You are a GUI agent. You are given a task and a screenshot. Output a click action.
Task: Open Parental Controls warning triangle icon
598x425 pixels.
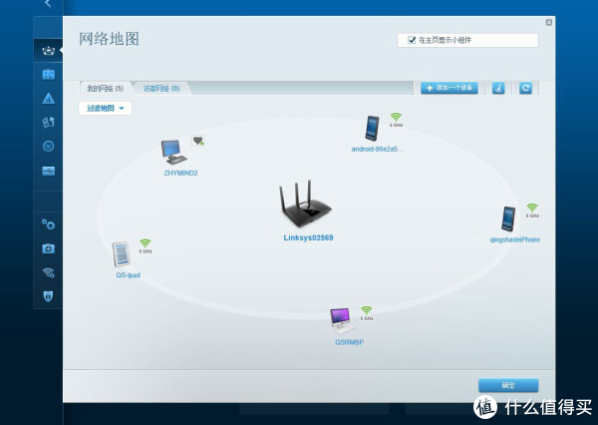point(49,98)
